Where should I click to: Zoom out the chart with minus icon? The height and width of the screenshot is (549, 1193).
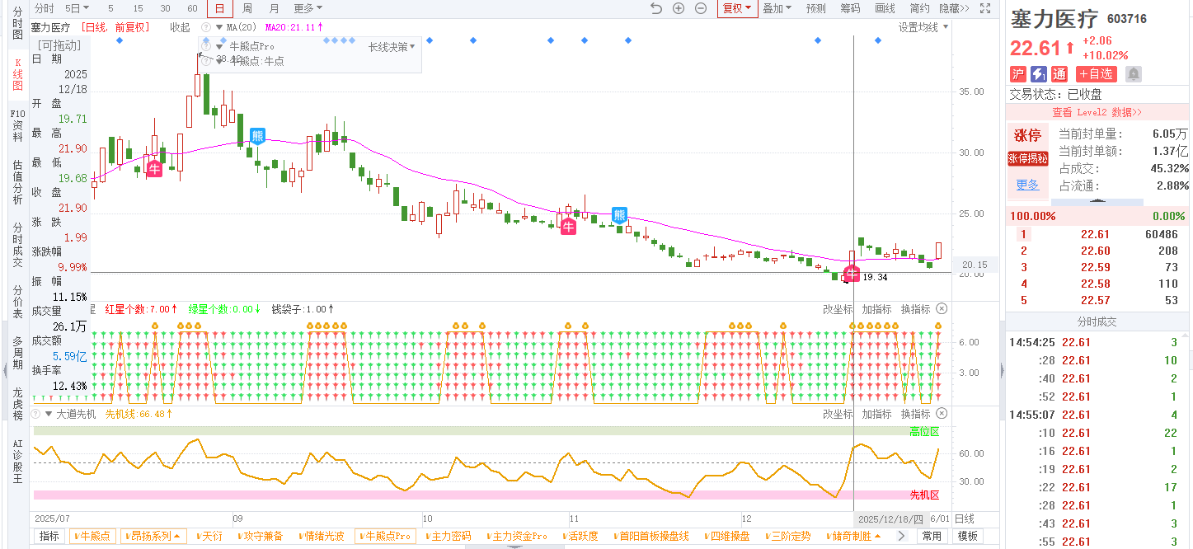tap(701, 8)
